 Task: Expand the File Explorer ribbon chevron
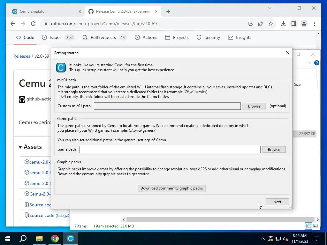tap(310, 63)
